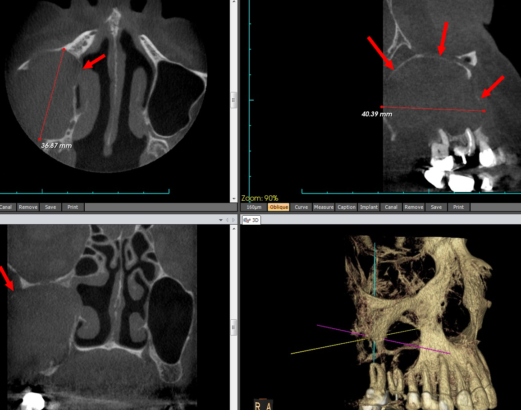Click the 160µm resolution button
The height and width of the screenshot is (410, 521).
(x=254, y=207)
